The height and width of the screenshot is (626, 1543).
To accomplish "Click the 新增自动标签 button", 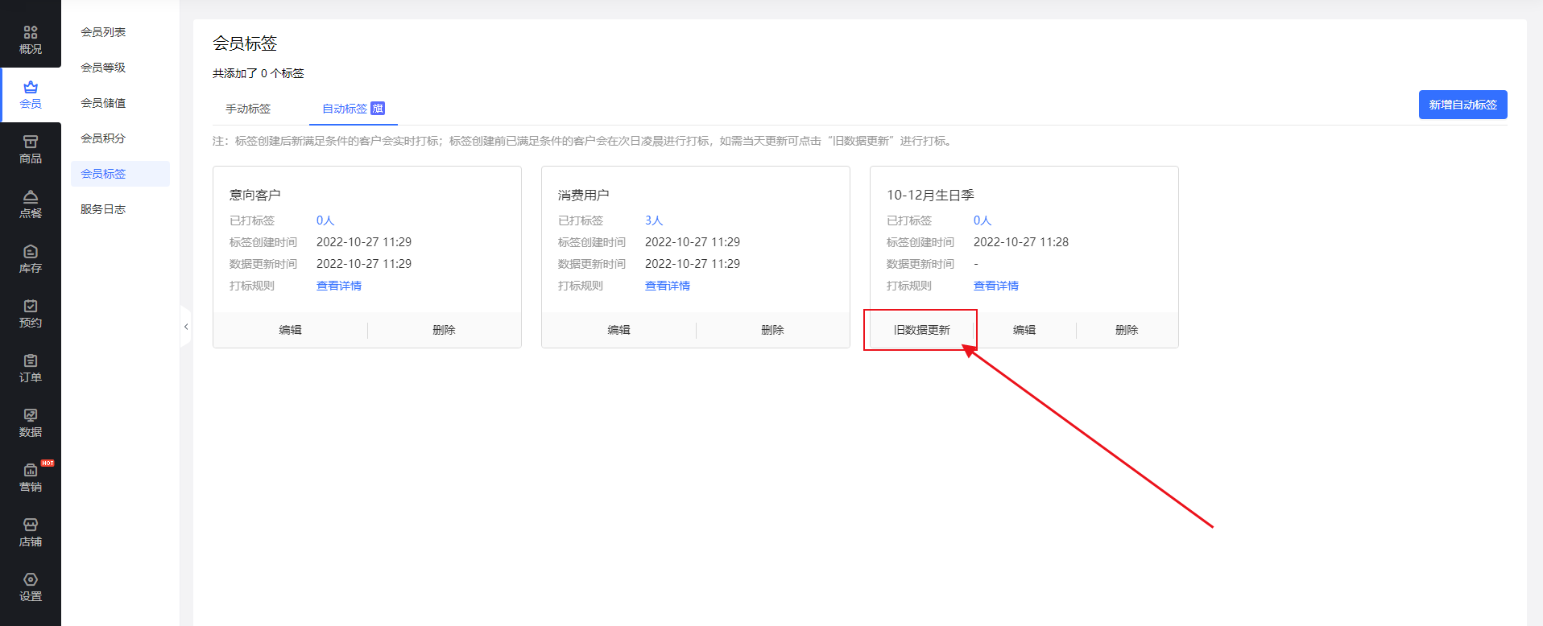I will coord(1462,105).
